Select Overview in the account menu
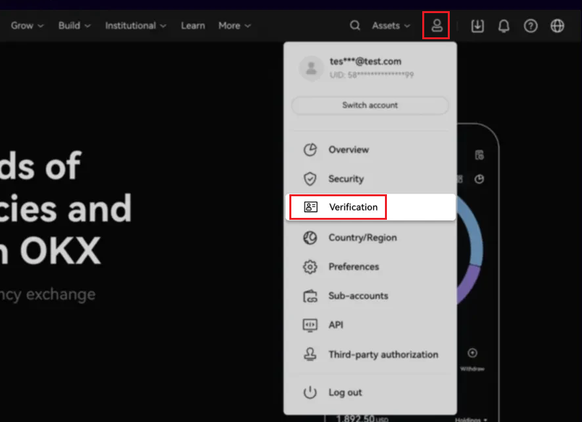 tap(371, 150)
